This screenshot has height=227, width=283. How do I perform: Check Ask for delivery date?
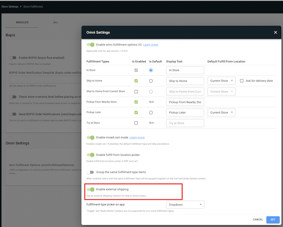click(x=241, y=81)
